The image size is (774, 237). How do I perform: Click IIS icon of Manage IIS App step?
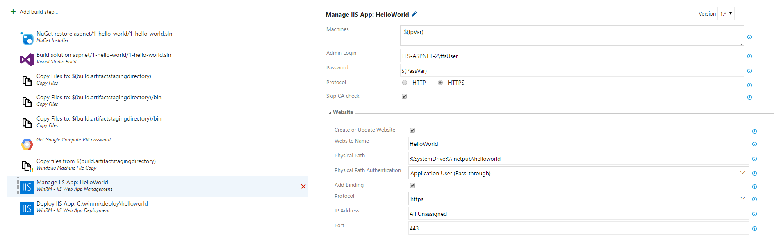click(27, 187)
